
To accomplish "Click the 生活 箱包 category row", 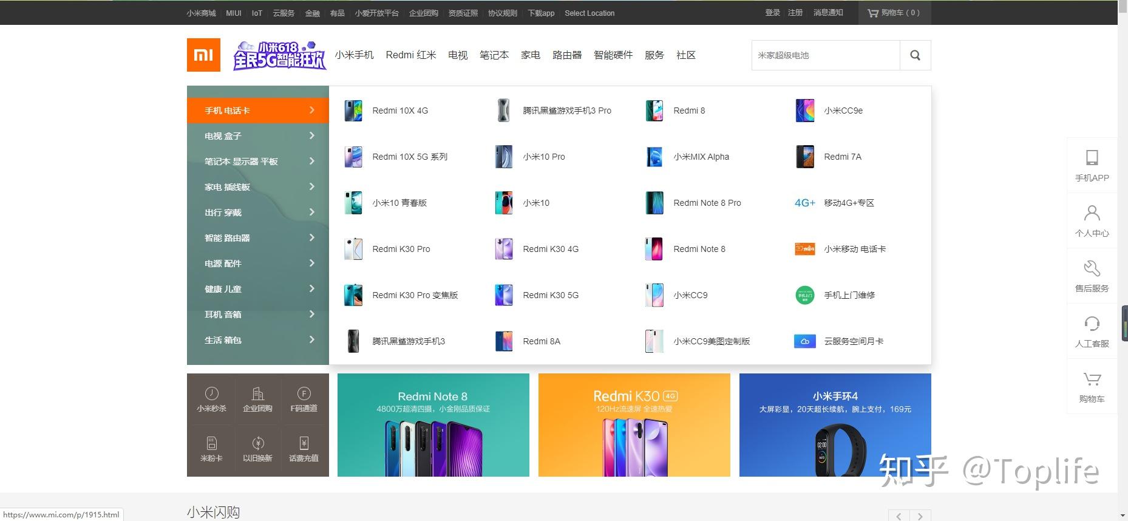I will coord(258,340).
